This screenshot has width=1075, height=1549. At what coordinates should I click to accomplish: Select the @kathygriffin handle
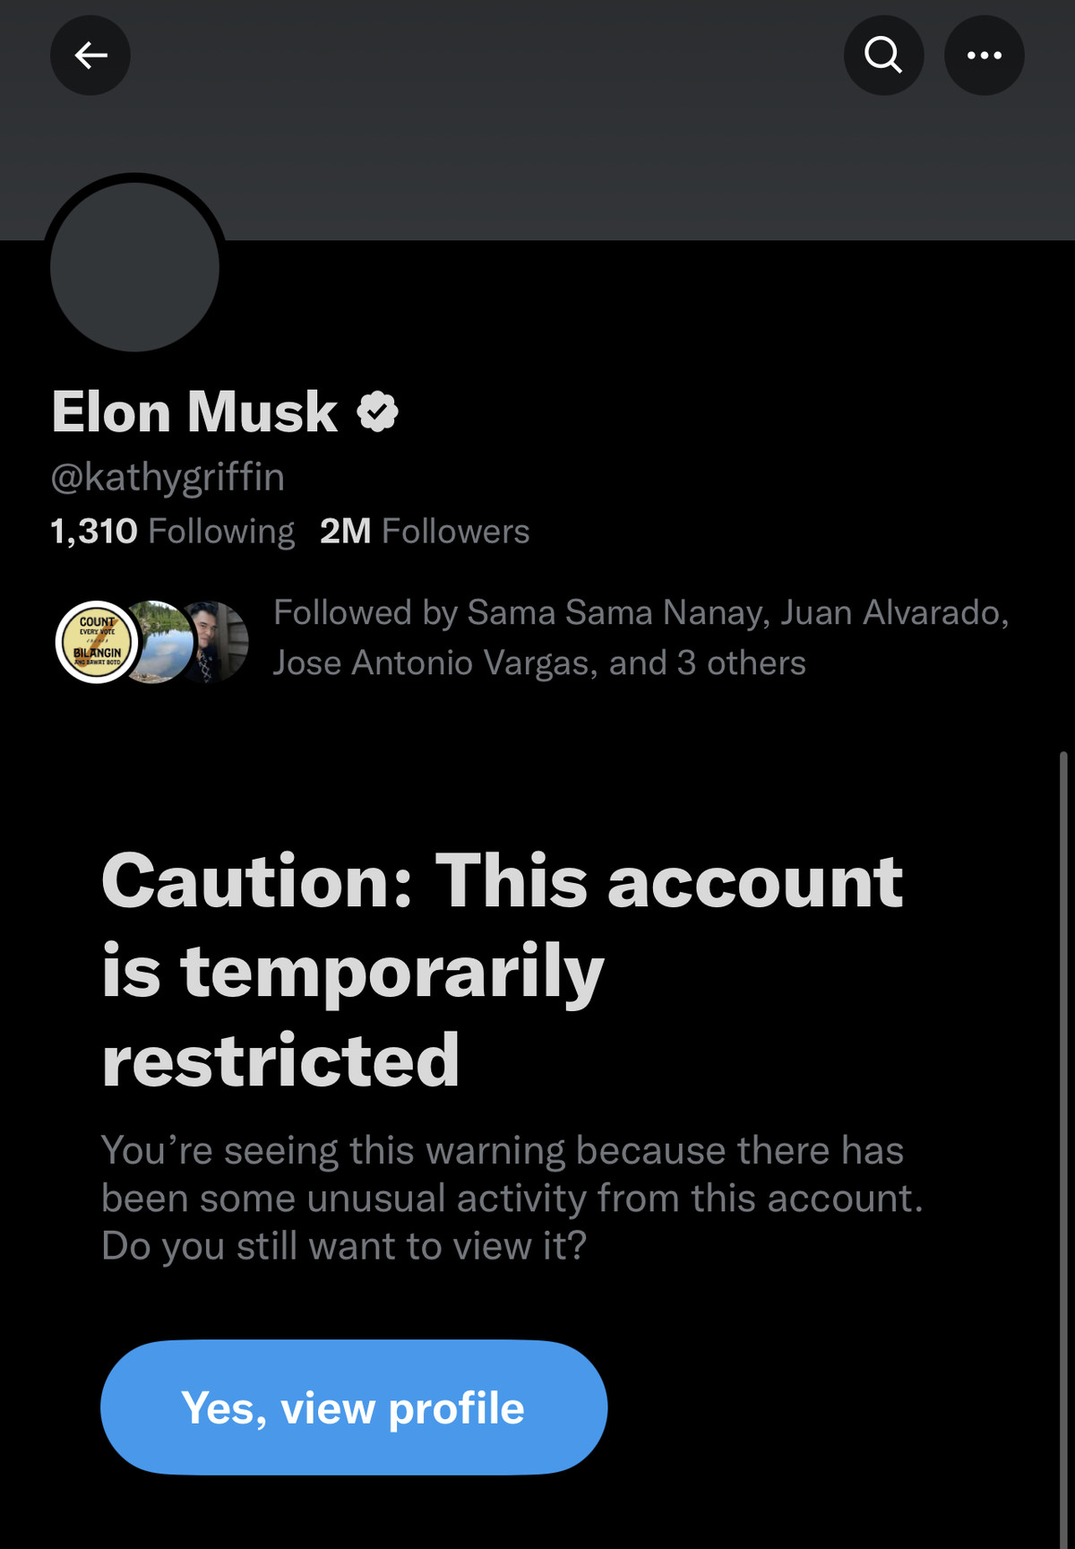pos(168,477)
